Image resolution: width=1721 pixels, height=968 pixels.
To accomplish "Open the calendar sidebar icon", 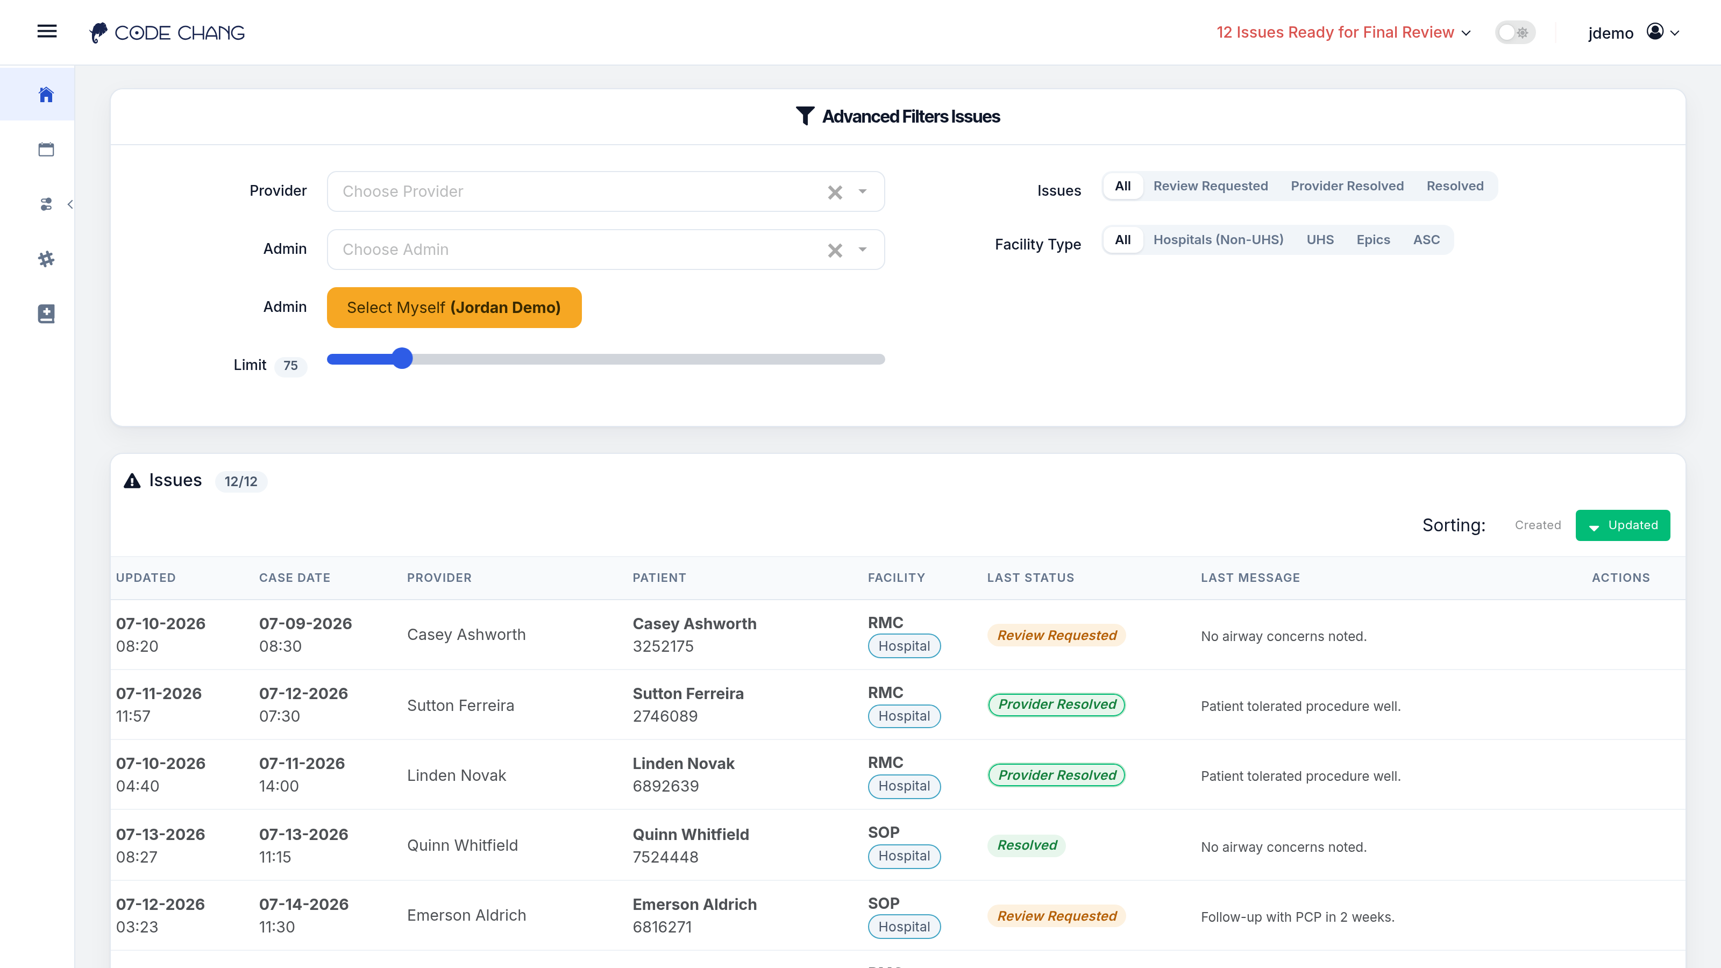I will pyautogui.click(x=46, y=149).
